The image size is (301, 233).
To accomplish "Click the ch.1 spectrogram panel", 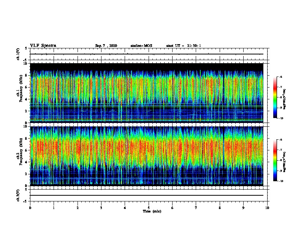I will coord(147,93).
